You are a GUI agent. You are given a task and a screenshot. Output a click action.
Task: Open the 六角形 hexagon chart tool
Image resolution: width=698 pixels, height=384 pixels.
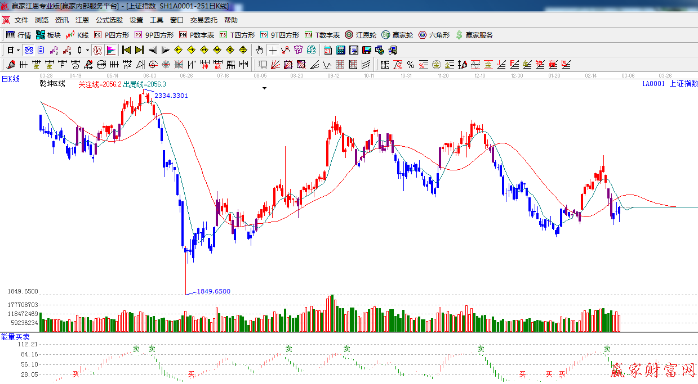[434, 35]
